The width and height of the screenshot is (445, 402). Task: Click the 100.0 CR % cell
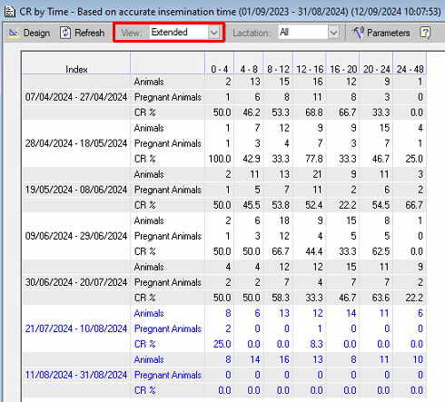click(220, 159)
